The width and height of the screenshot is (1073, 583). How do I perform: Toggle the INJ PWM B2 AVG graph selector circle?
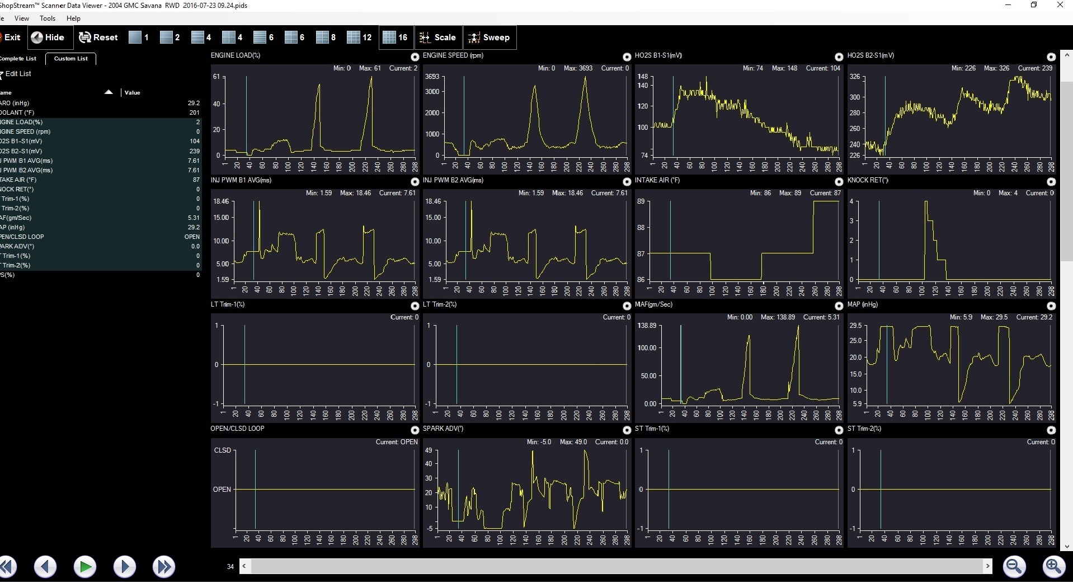[x=627, y=182]
